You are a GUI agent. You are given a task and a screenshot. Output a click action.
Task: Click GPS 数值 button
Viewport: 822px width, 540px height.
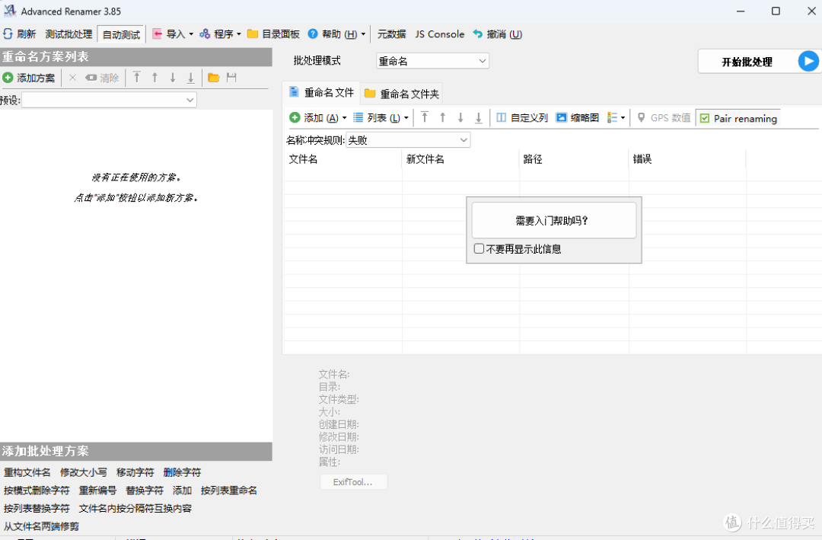tap(664, 118)
